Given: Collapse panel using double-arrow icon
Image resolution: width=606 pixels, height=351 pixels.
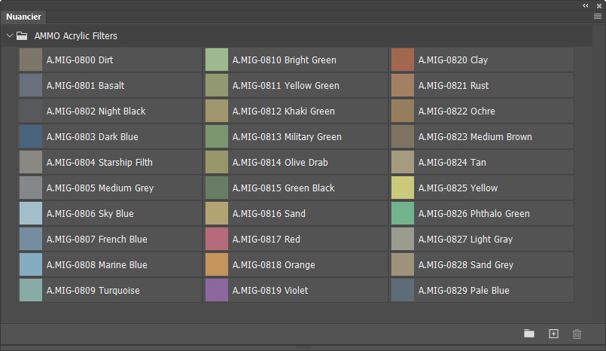Looking at the screenshot, I should pyautogui.click(x=586, y=5).
